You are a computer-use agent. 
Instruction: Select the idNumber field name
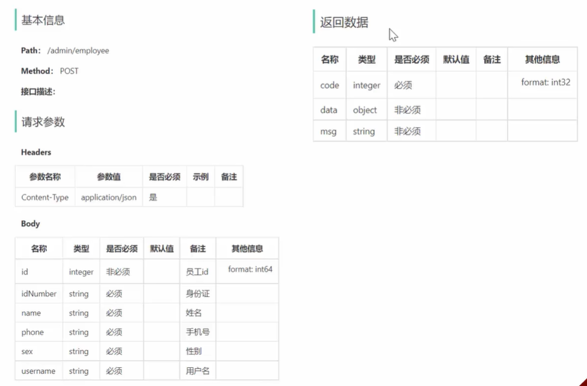(39, 294)
